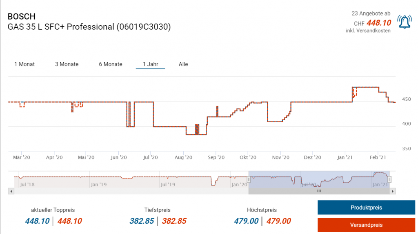Screen dimensions: 418x234
Task: Click the right navigator range handle
Action: (389, 179)
